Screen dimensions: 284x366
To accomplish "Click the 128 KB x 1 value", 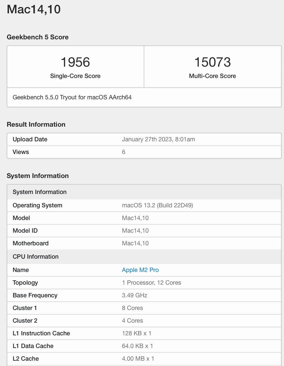I will pos(137,333).
